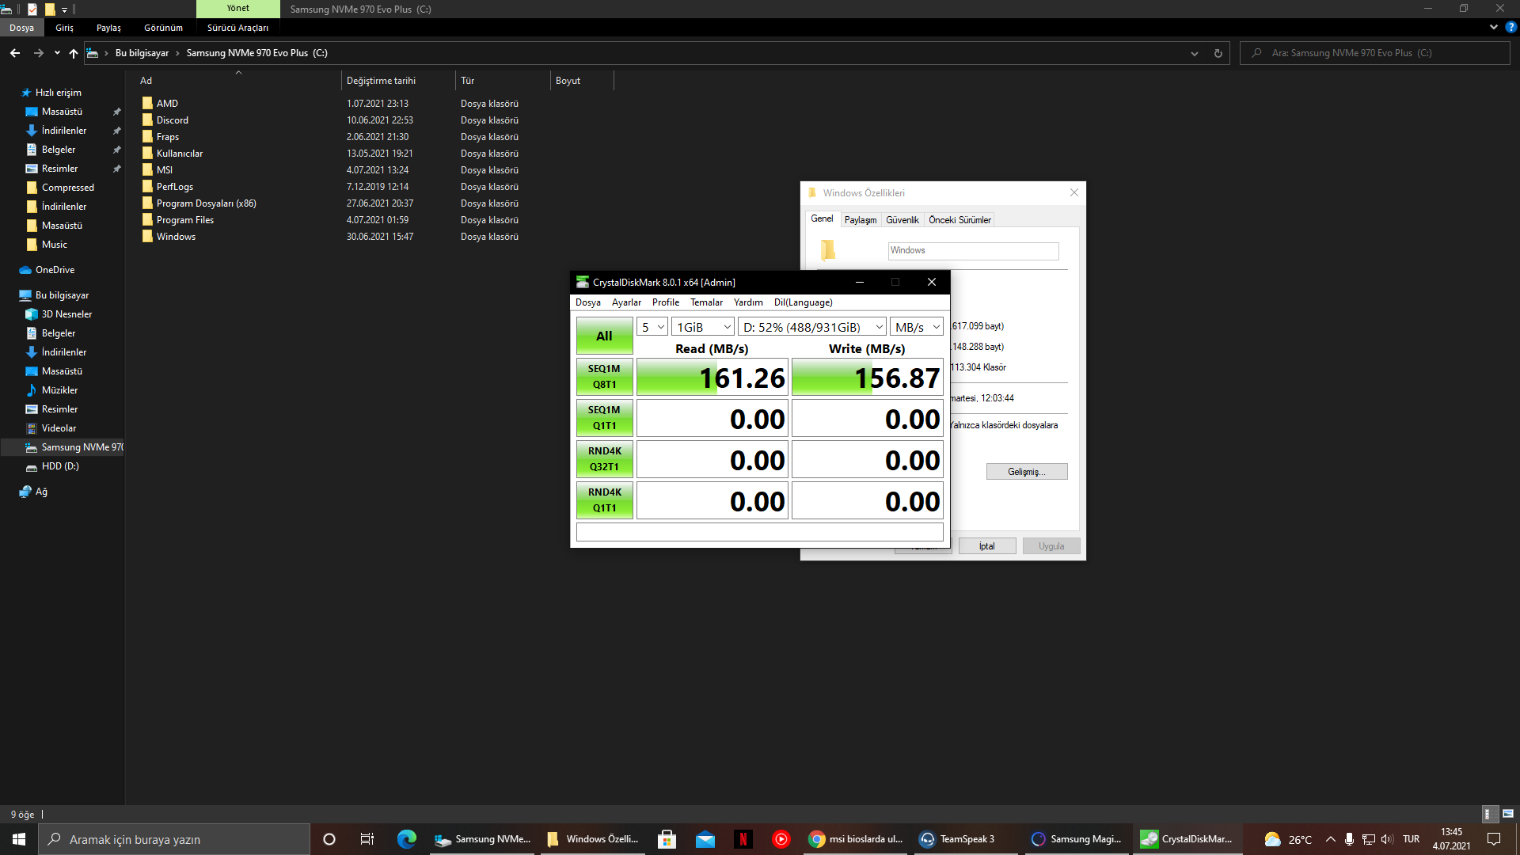This screenshot has height=855, width=1520.
Task: Open Cortana circle icon on taskbar
Action: pyautogui.click(x=329, y=839)
